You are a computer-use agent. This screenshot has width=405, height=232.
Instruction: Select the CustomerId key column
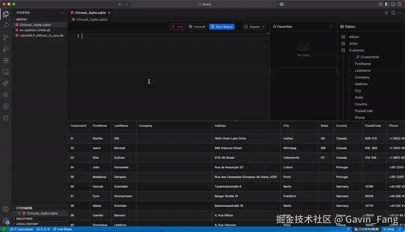370,57
